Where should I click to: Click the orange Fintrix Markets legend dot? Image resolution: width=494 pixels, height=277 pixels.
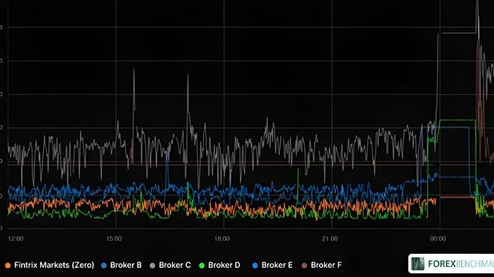pos(8,265)
